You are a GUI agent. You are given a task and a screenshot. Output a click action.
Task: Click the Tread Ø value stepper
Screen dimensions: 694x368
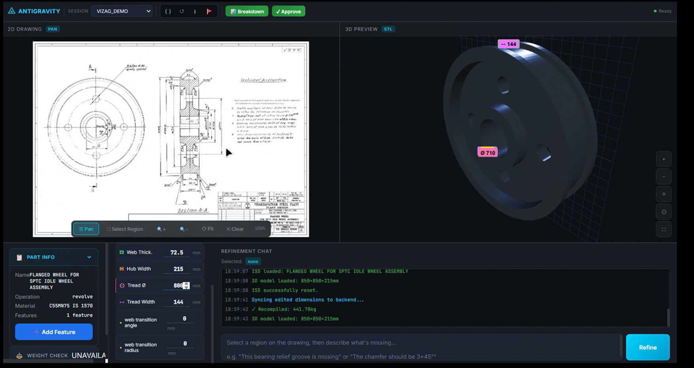(186, 285)
